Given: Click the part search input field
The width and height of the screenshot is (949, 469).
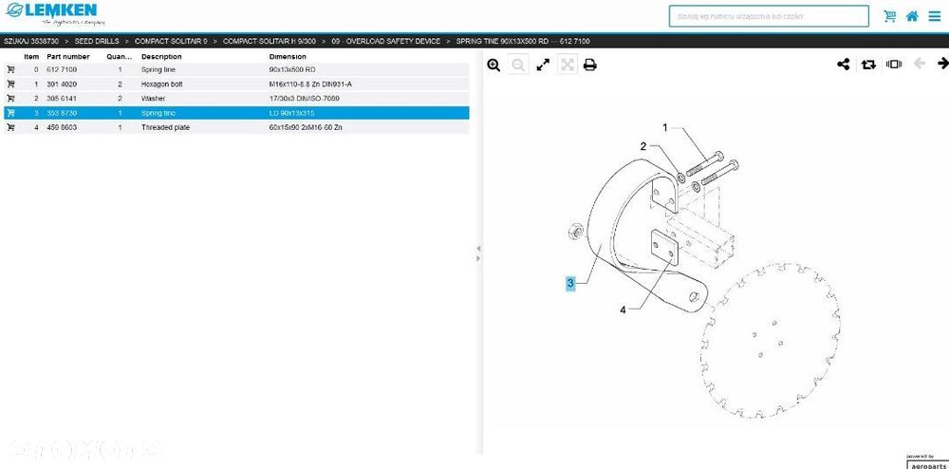Looking at the screenshot, I should point(769,16).
